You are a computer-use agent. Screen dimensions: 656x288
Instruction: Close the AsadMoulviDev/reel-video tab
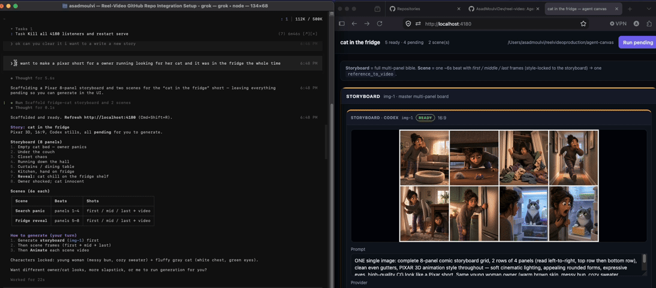pyautogui.click(x=538, y=9)
